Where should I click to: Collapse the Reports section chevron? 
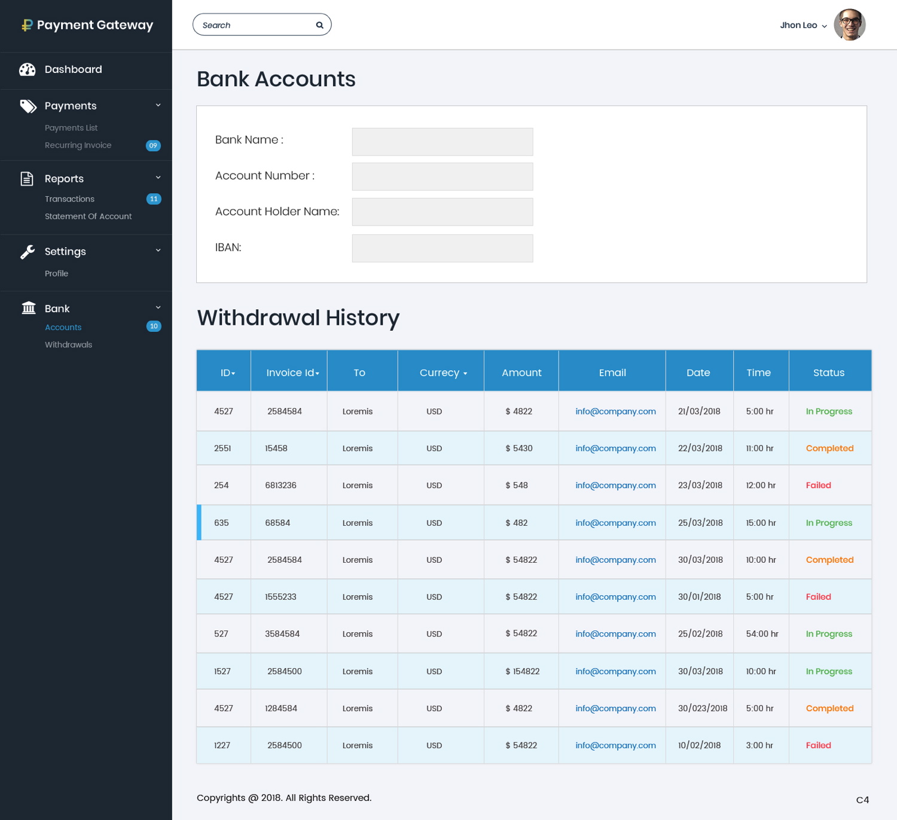point(158,178)
